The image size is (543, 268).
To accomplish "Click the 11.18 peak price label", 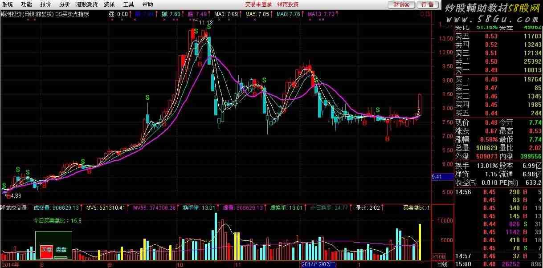I will (x=206, y=22).
